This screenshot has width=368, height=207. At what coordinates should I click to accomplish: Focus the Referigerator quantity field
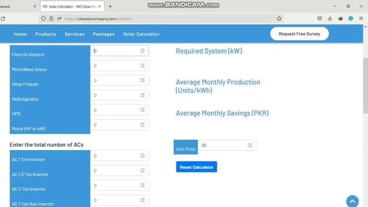point(120,95)
